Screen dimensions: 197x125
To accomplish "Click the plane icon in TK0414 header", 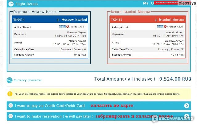I will click(x=58, y=20).
